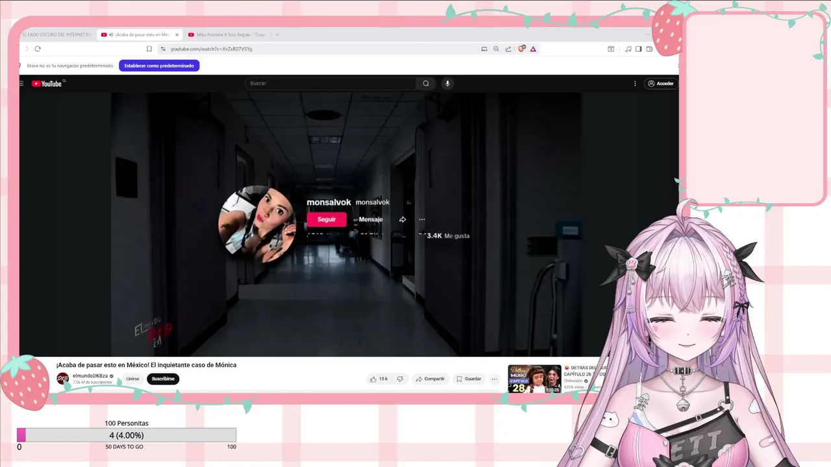Open the elmundoDKBza channel avatar
This screenshot has width=831, height=467.
click(63, 379)
